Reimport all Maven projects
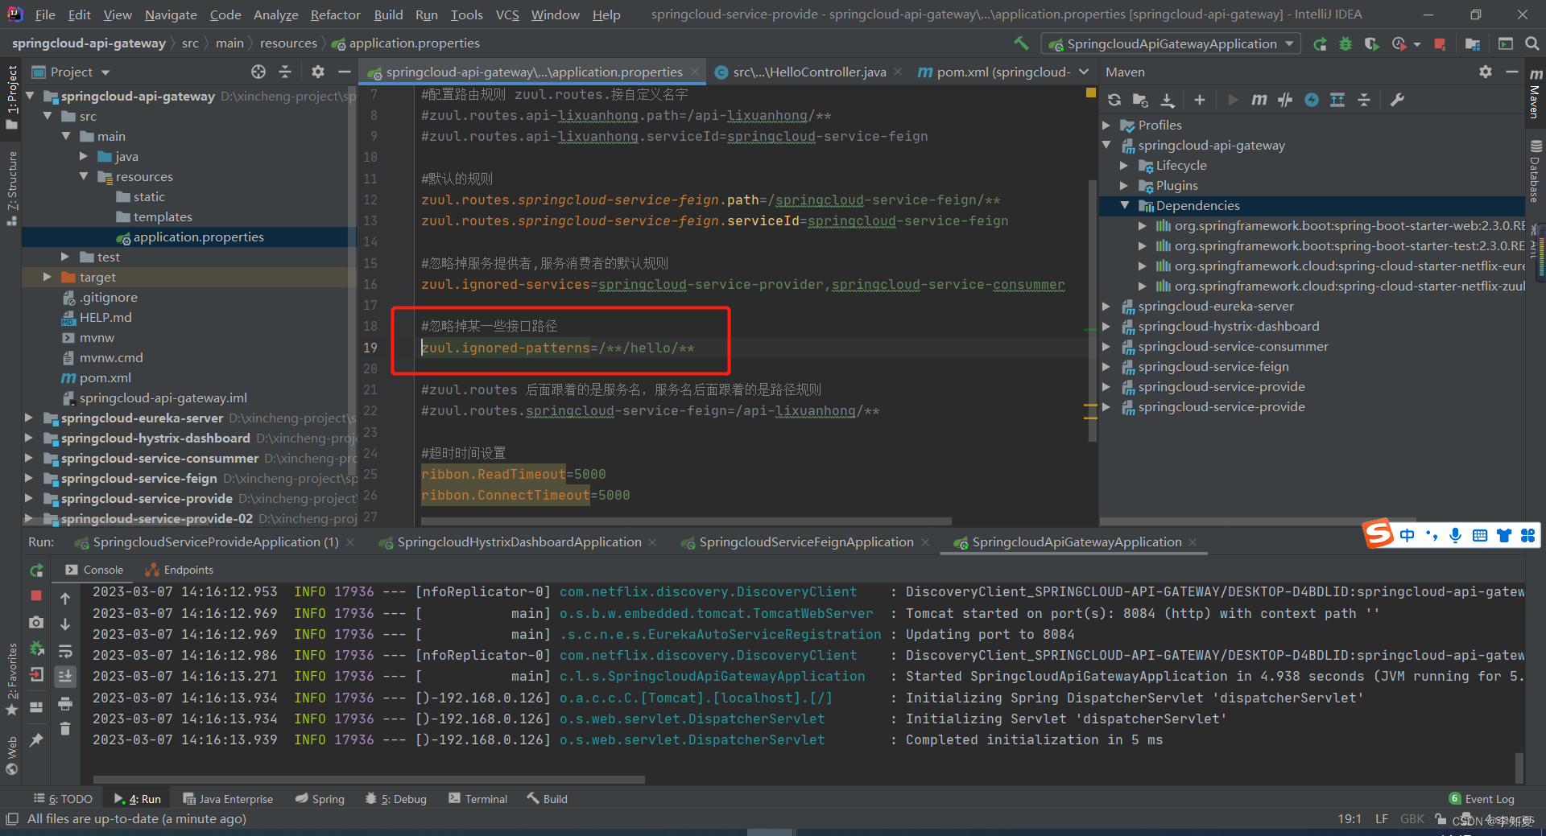This screenshot has width=1546, height=836. pyautogui.click(x=1114, y=100)
